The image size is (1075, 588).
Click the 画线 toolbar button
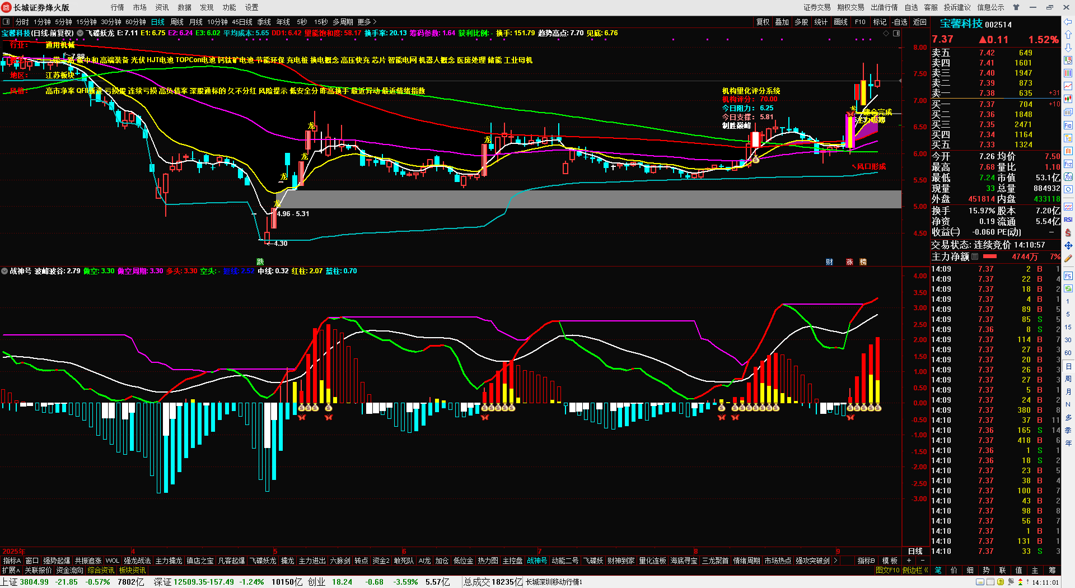click(x=840, y=22)
